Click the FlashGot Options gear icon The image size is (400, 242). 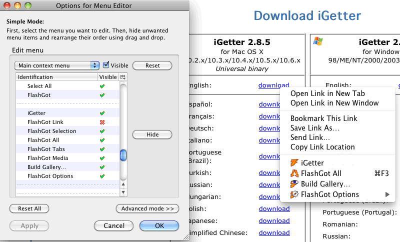coord(294,194)
